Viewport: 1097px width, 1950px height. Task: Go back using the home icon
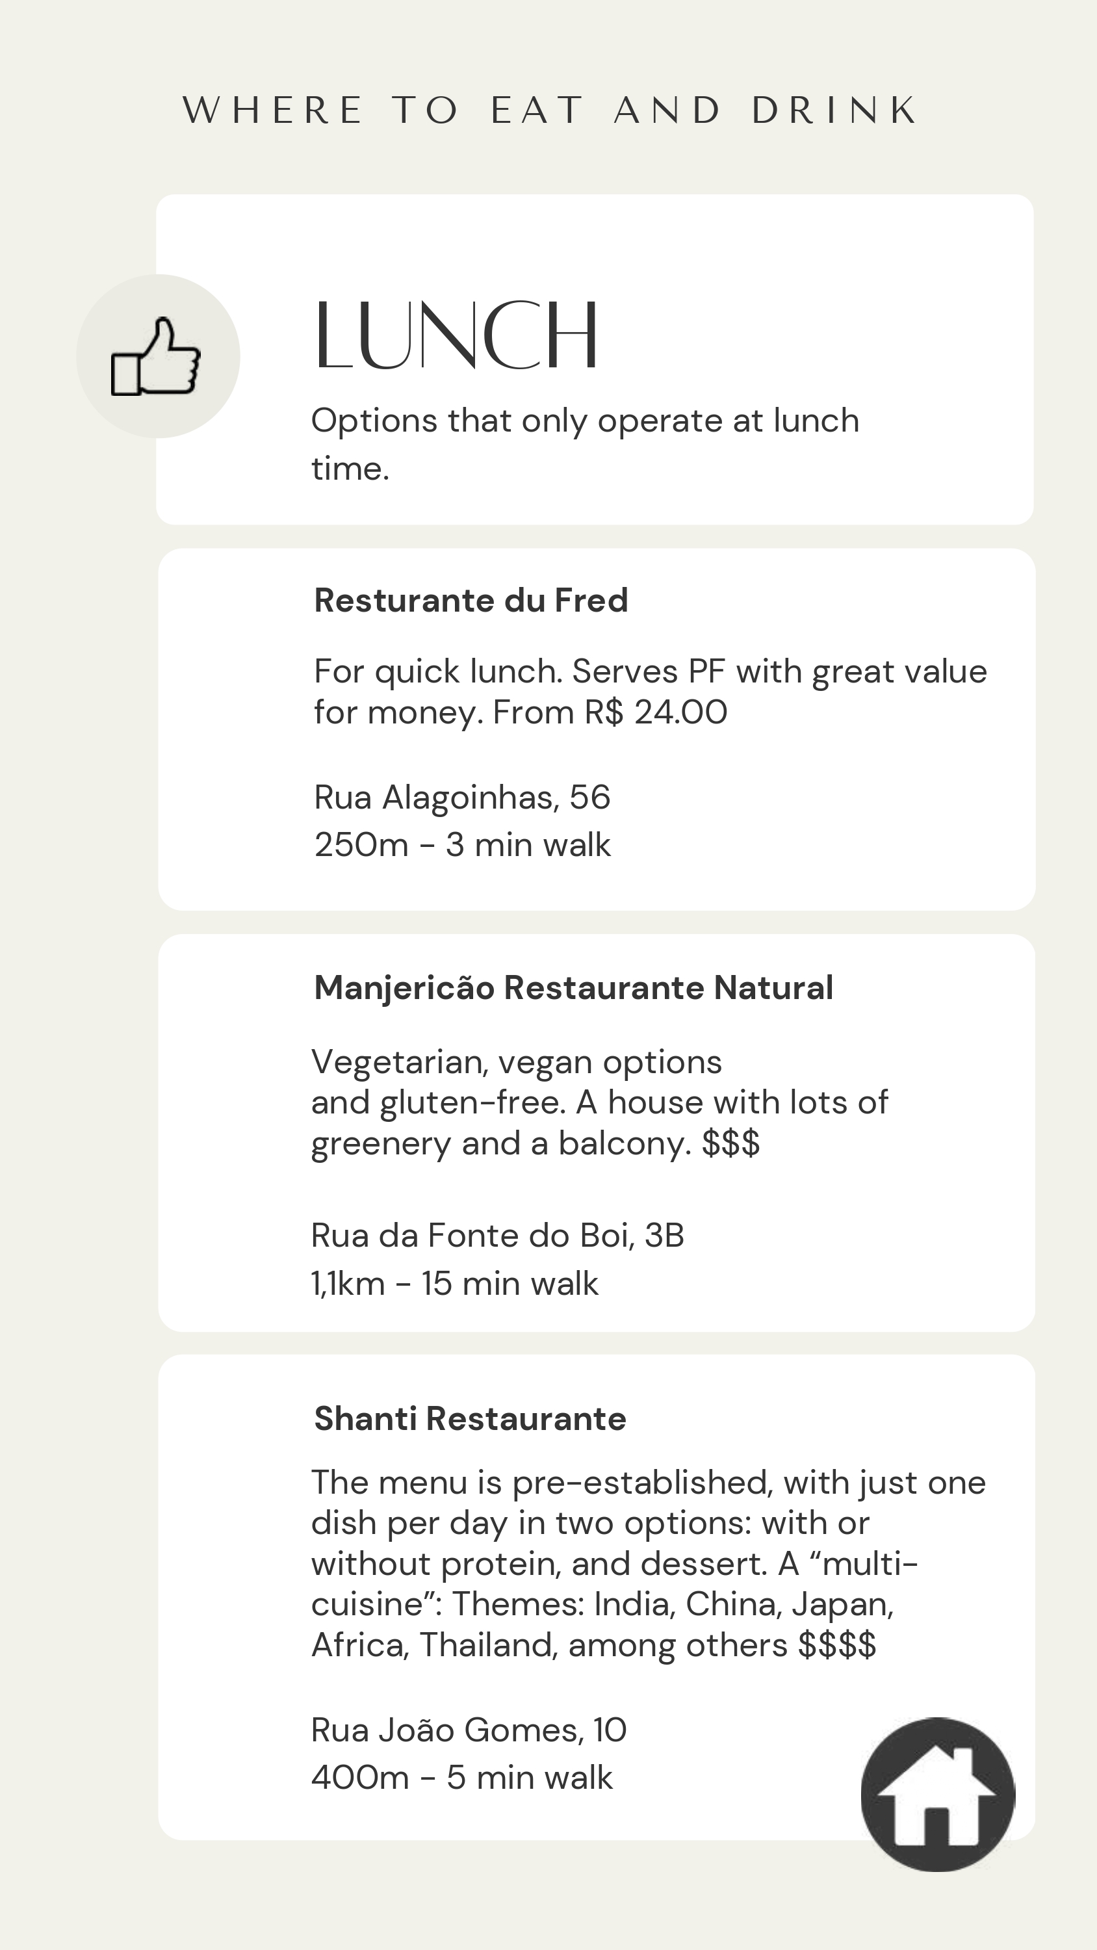(x=937, y=1794)
